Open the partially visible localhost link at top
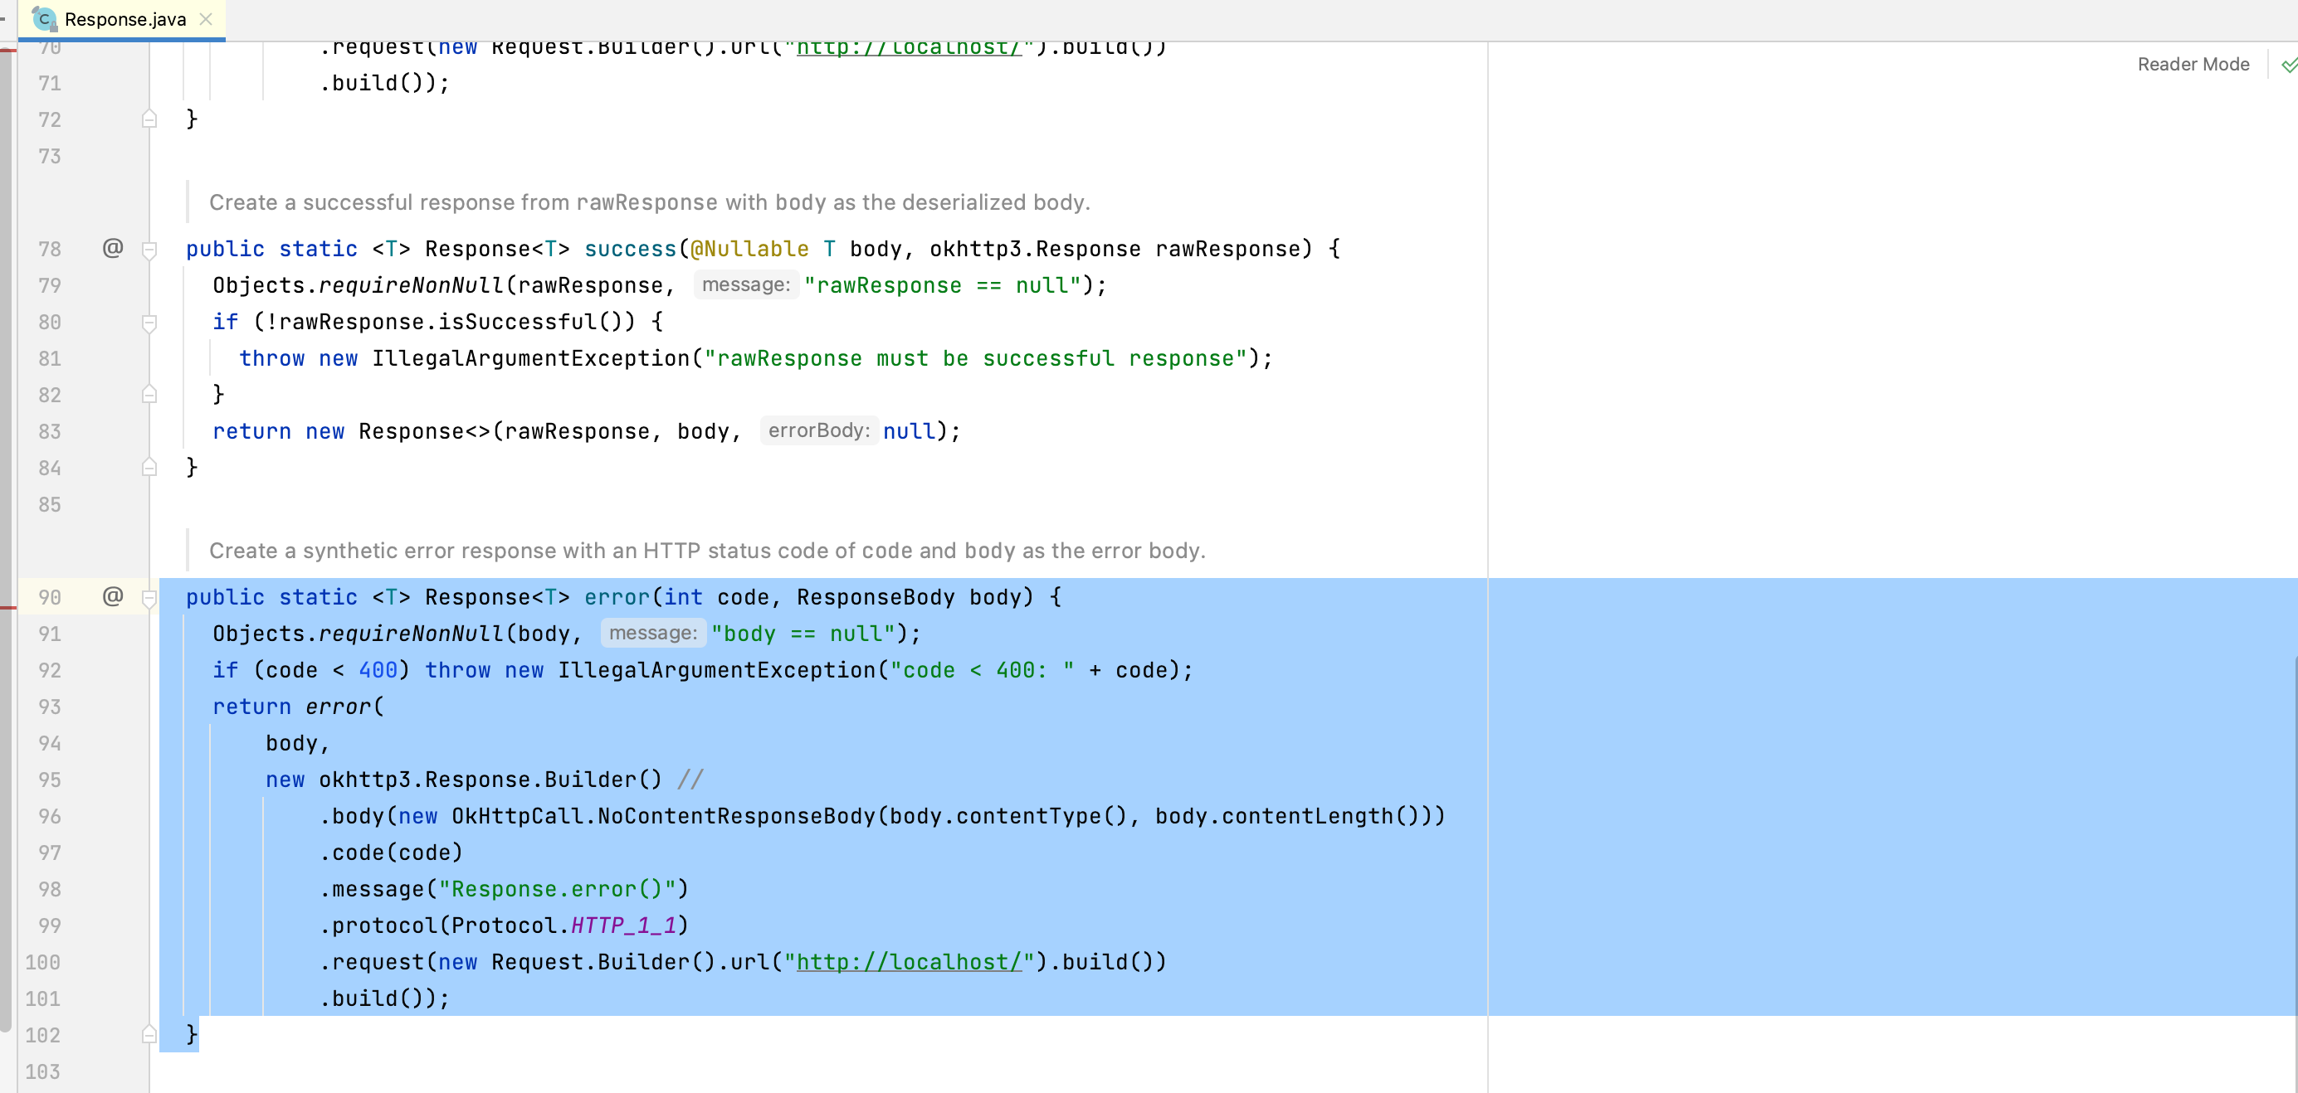This screenshot has width=2298, height=1093. coord(908,48)
